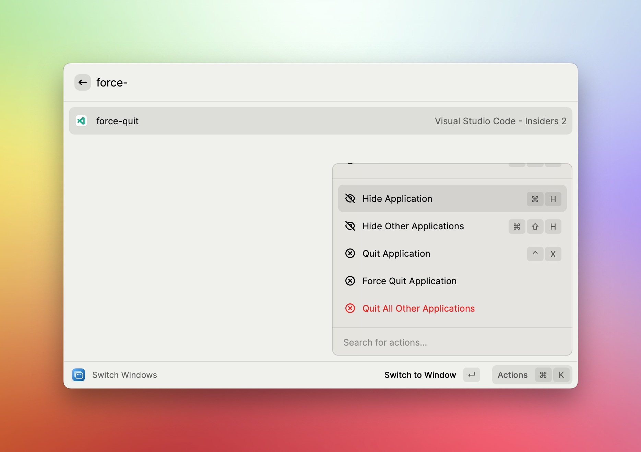Click the Command key symbol in Actions button
The width and height of the screenshot is (641, 452).
click(543, 375)
